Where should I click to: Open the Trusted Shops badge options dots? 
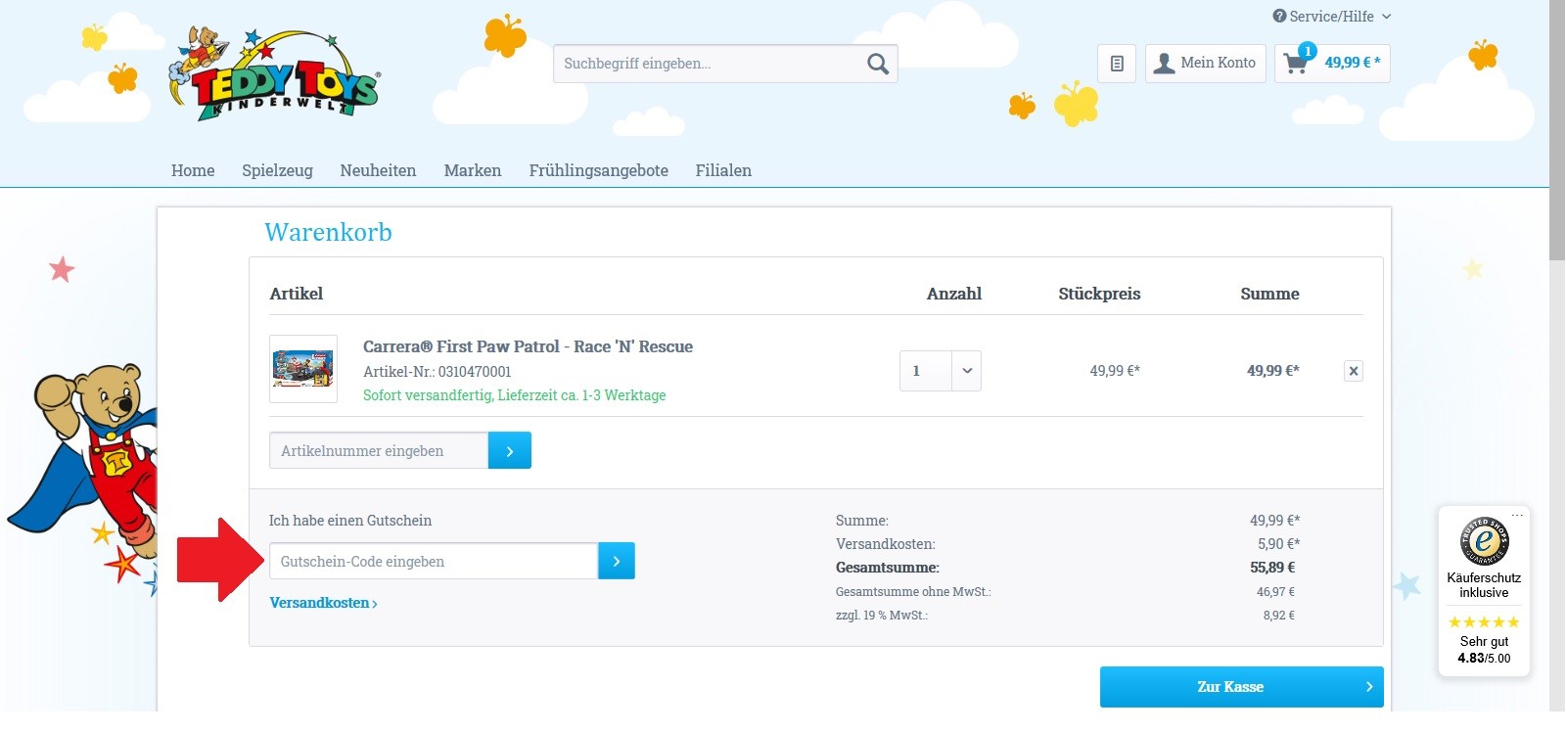[1517, 514]
